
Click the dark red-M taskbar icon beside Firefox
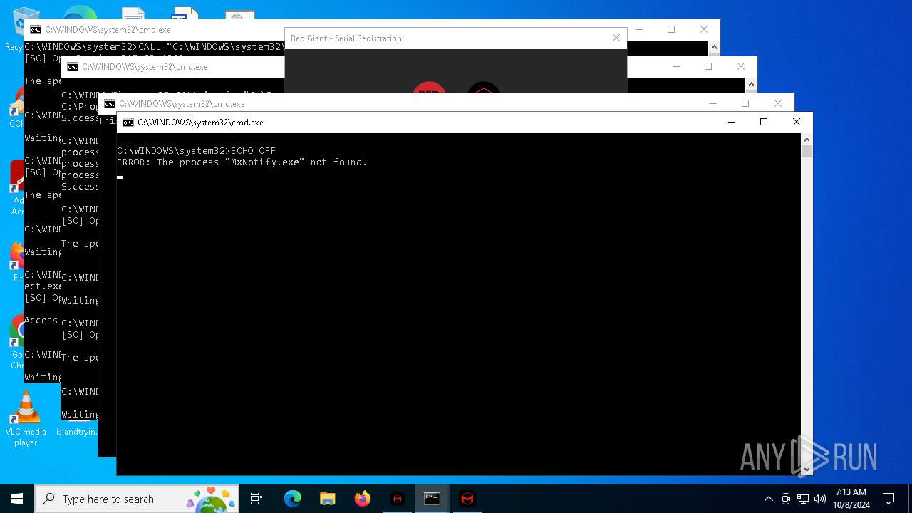click(x=398, y=499)
